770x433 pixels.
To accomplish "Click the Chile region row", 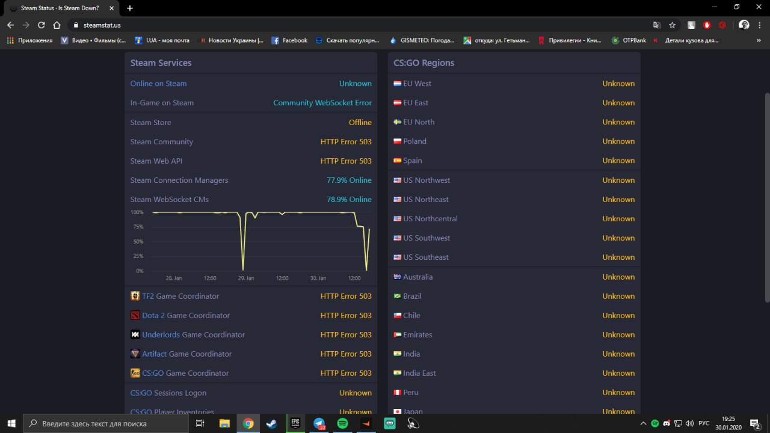I will [x=514, y=315].
